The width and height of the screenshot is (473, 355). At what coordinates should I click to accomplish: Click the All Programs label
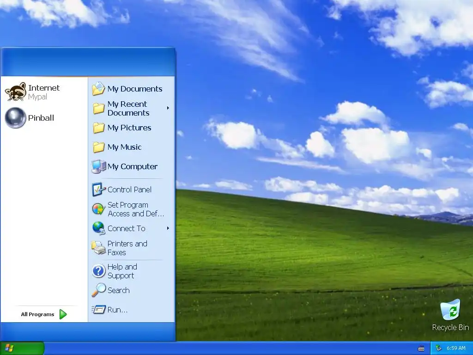click(37, 314)
